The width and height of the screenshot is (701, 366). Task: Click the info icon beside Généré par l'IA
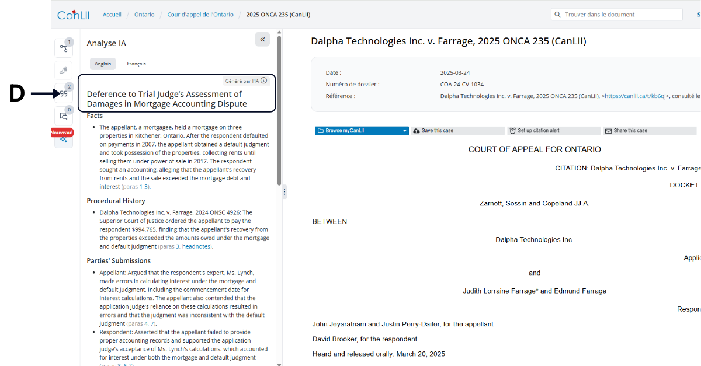pyautogui.click(x=264, y=81)
